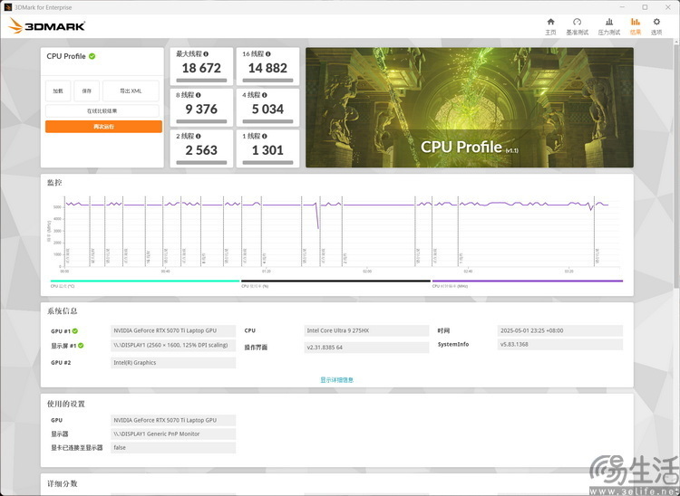Click the info icon beside 1 线程

265,136
